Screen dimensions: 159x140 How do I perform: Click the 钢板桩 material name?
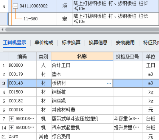coord(59,92)
